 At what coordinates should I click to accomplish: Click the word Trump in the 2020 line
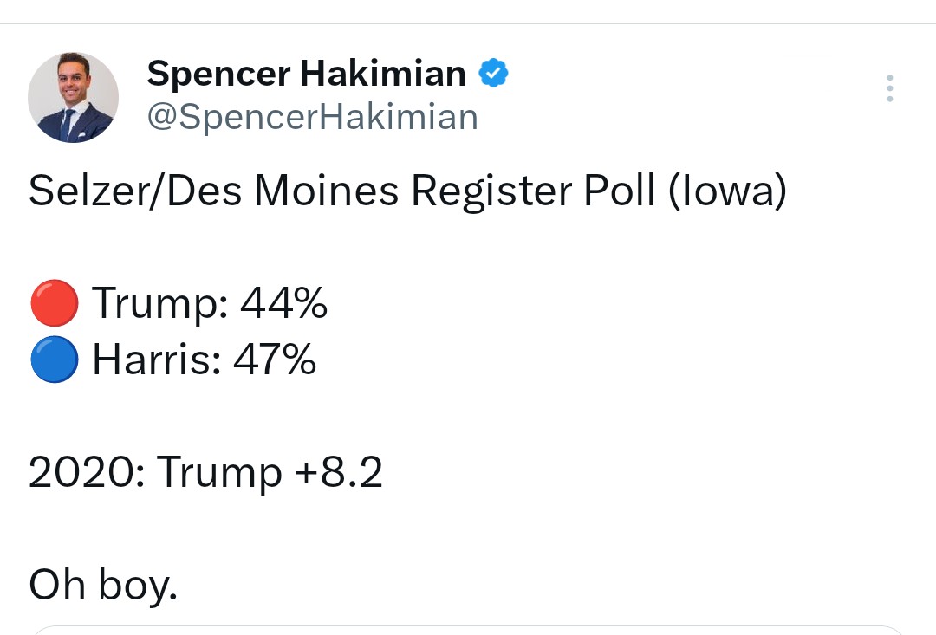click(219, 473)
